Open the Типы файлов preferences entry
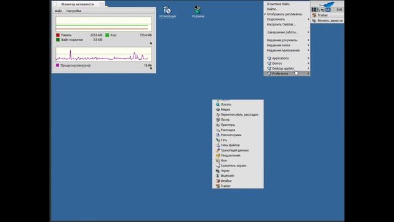This screenshot has height=222, width=394. (238, 145)
